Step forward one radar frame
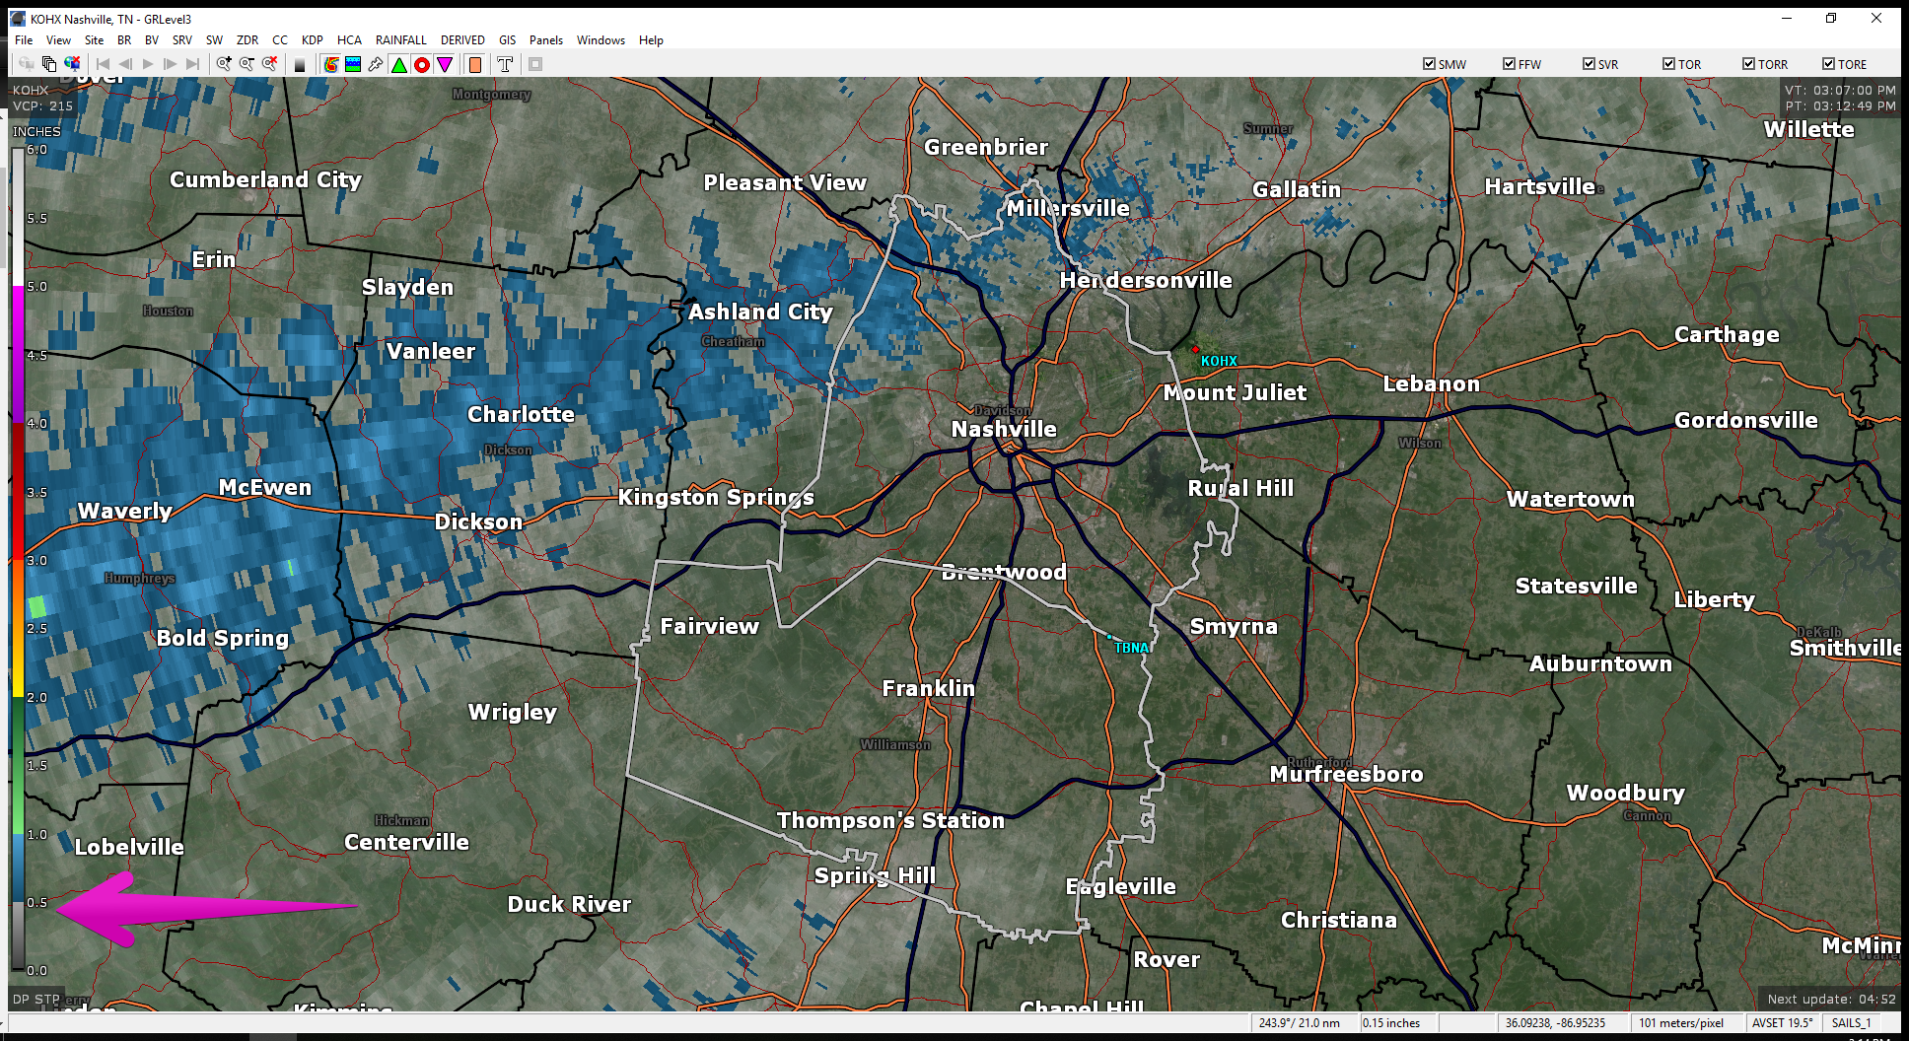The width and height of the screenshot is (1909, 1041). click(x=171, y=64)
